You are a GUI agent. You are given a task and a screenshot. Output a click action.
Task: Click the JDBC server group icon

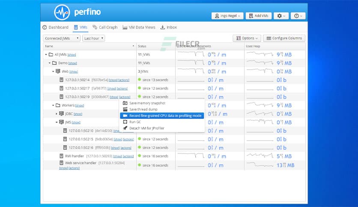61,113
